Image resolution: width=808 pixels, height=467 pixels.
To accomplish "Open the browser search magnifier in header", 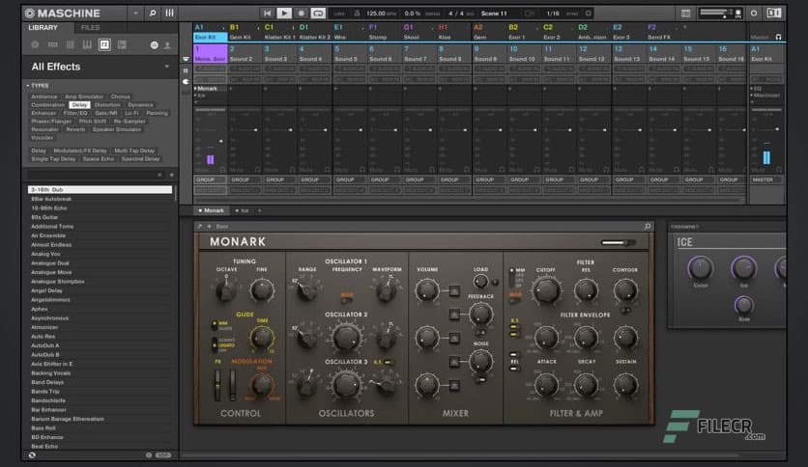I will 153,14.
